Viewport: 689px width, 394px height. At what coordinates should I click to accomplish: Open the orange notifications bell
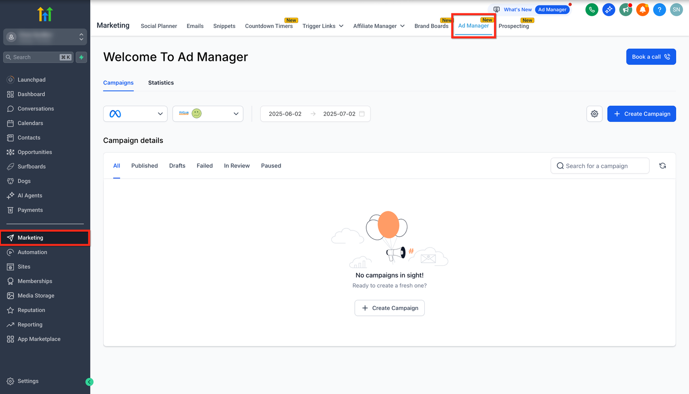click(642, 9)
